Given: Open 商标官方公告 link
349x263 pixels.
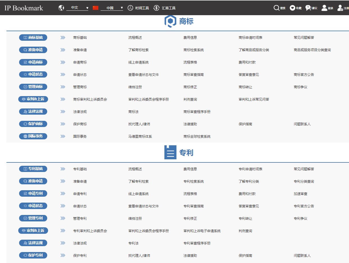Looking at the screenshot, I should (304, 75).
